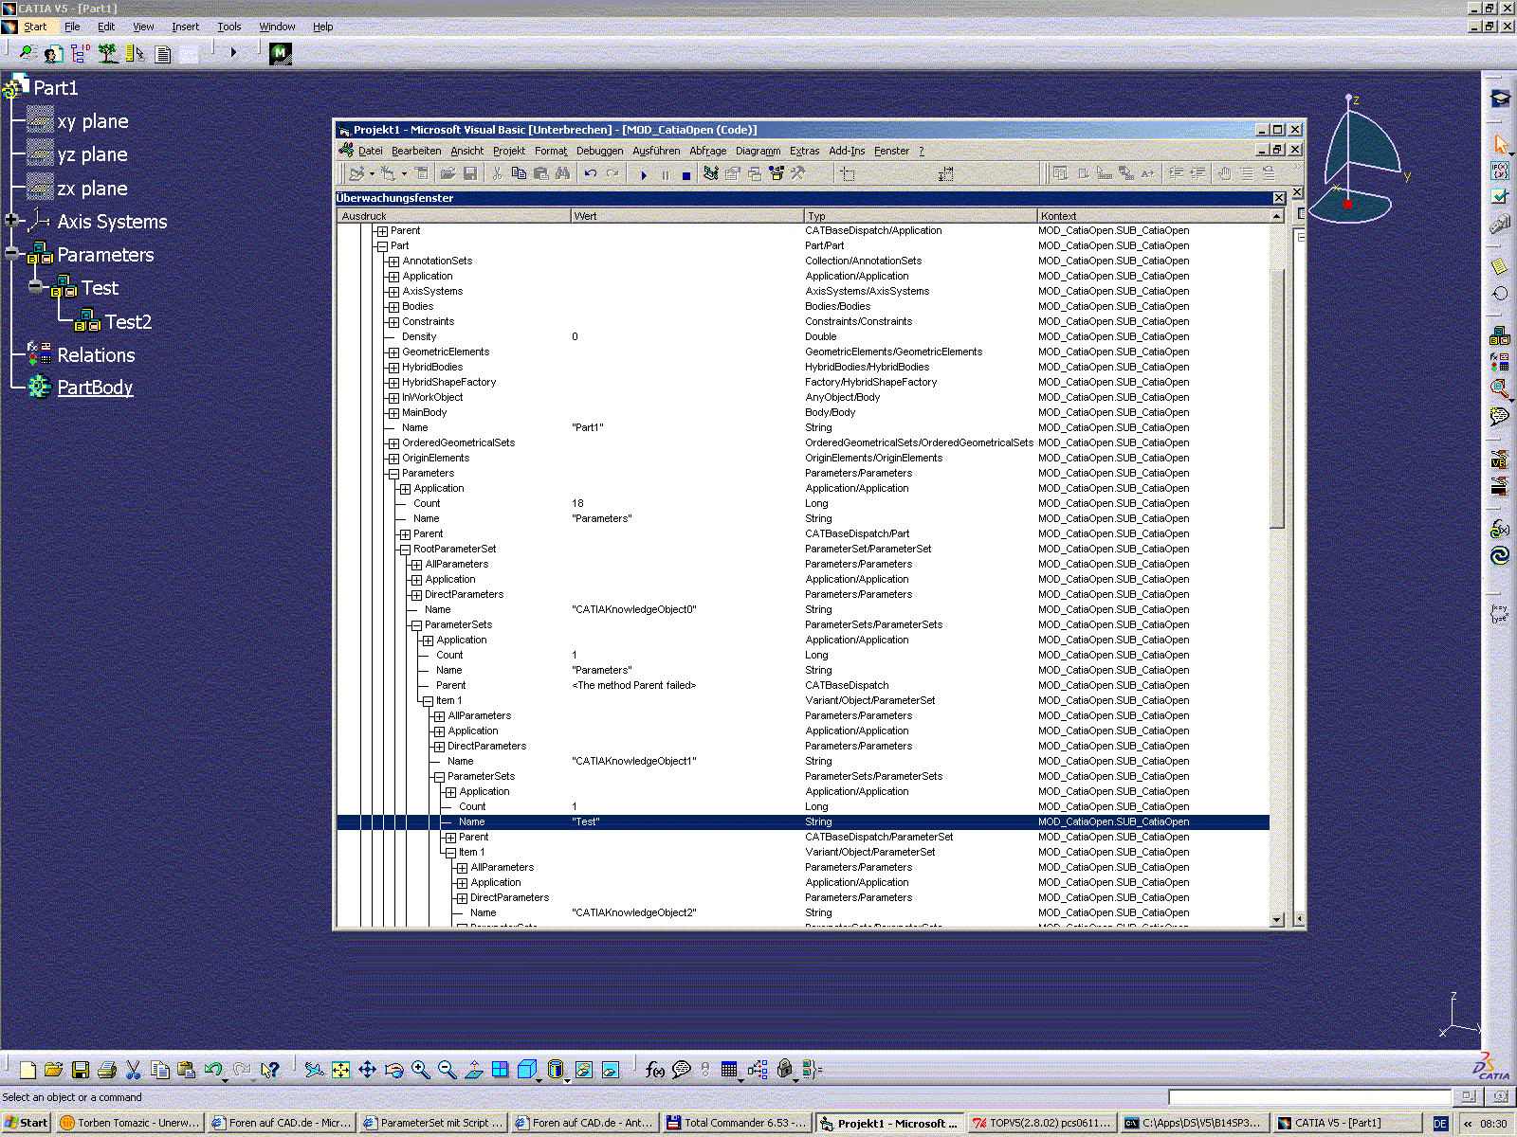Click the Formula f(x) icon
Image resolution: width=1517 pixels, height=1137 pixels.
click(654, 1070)
